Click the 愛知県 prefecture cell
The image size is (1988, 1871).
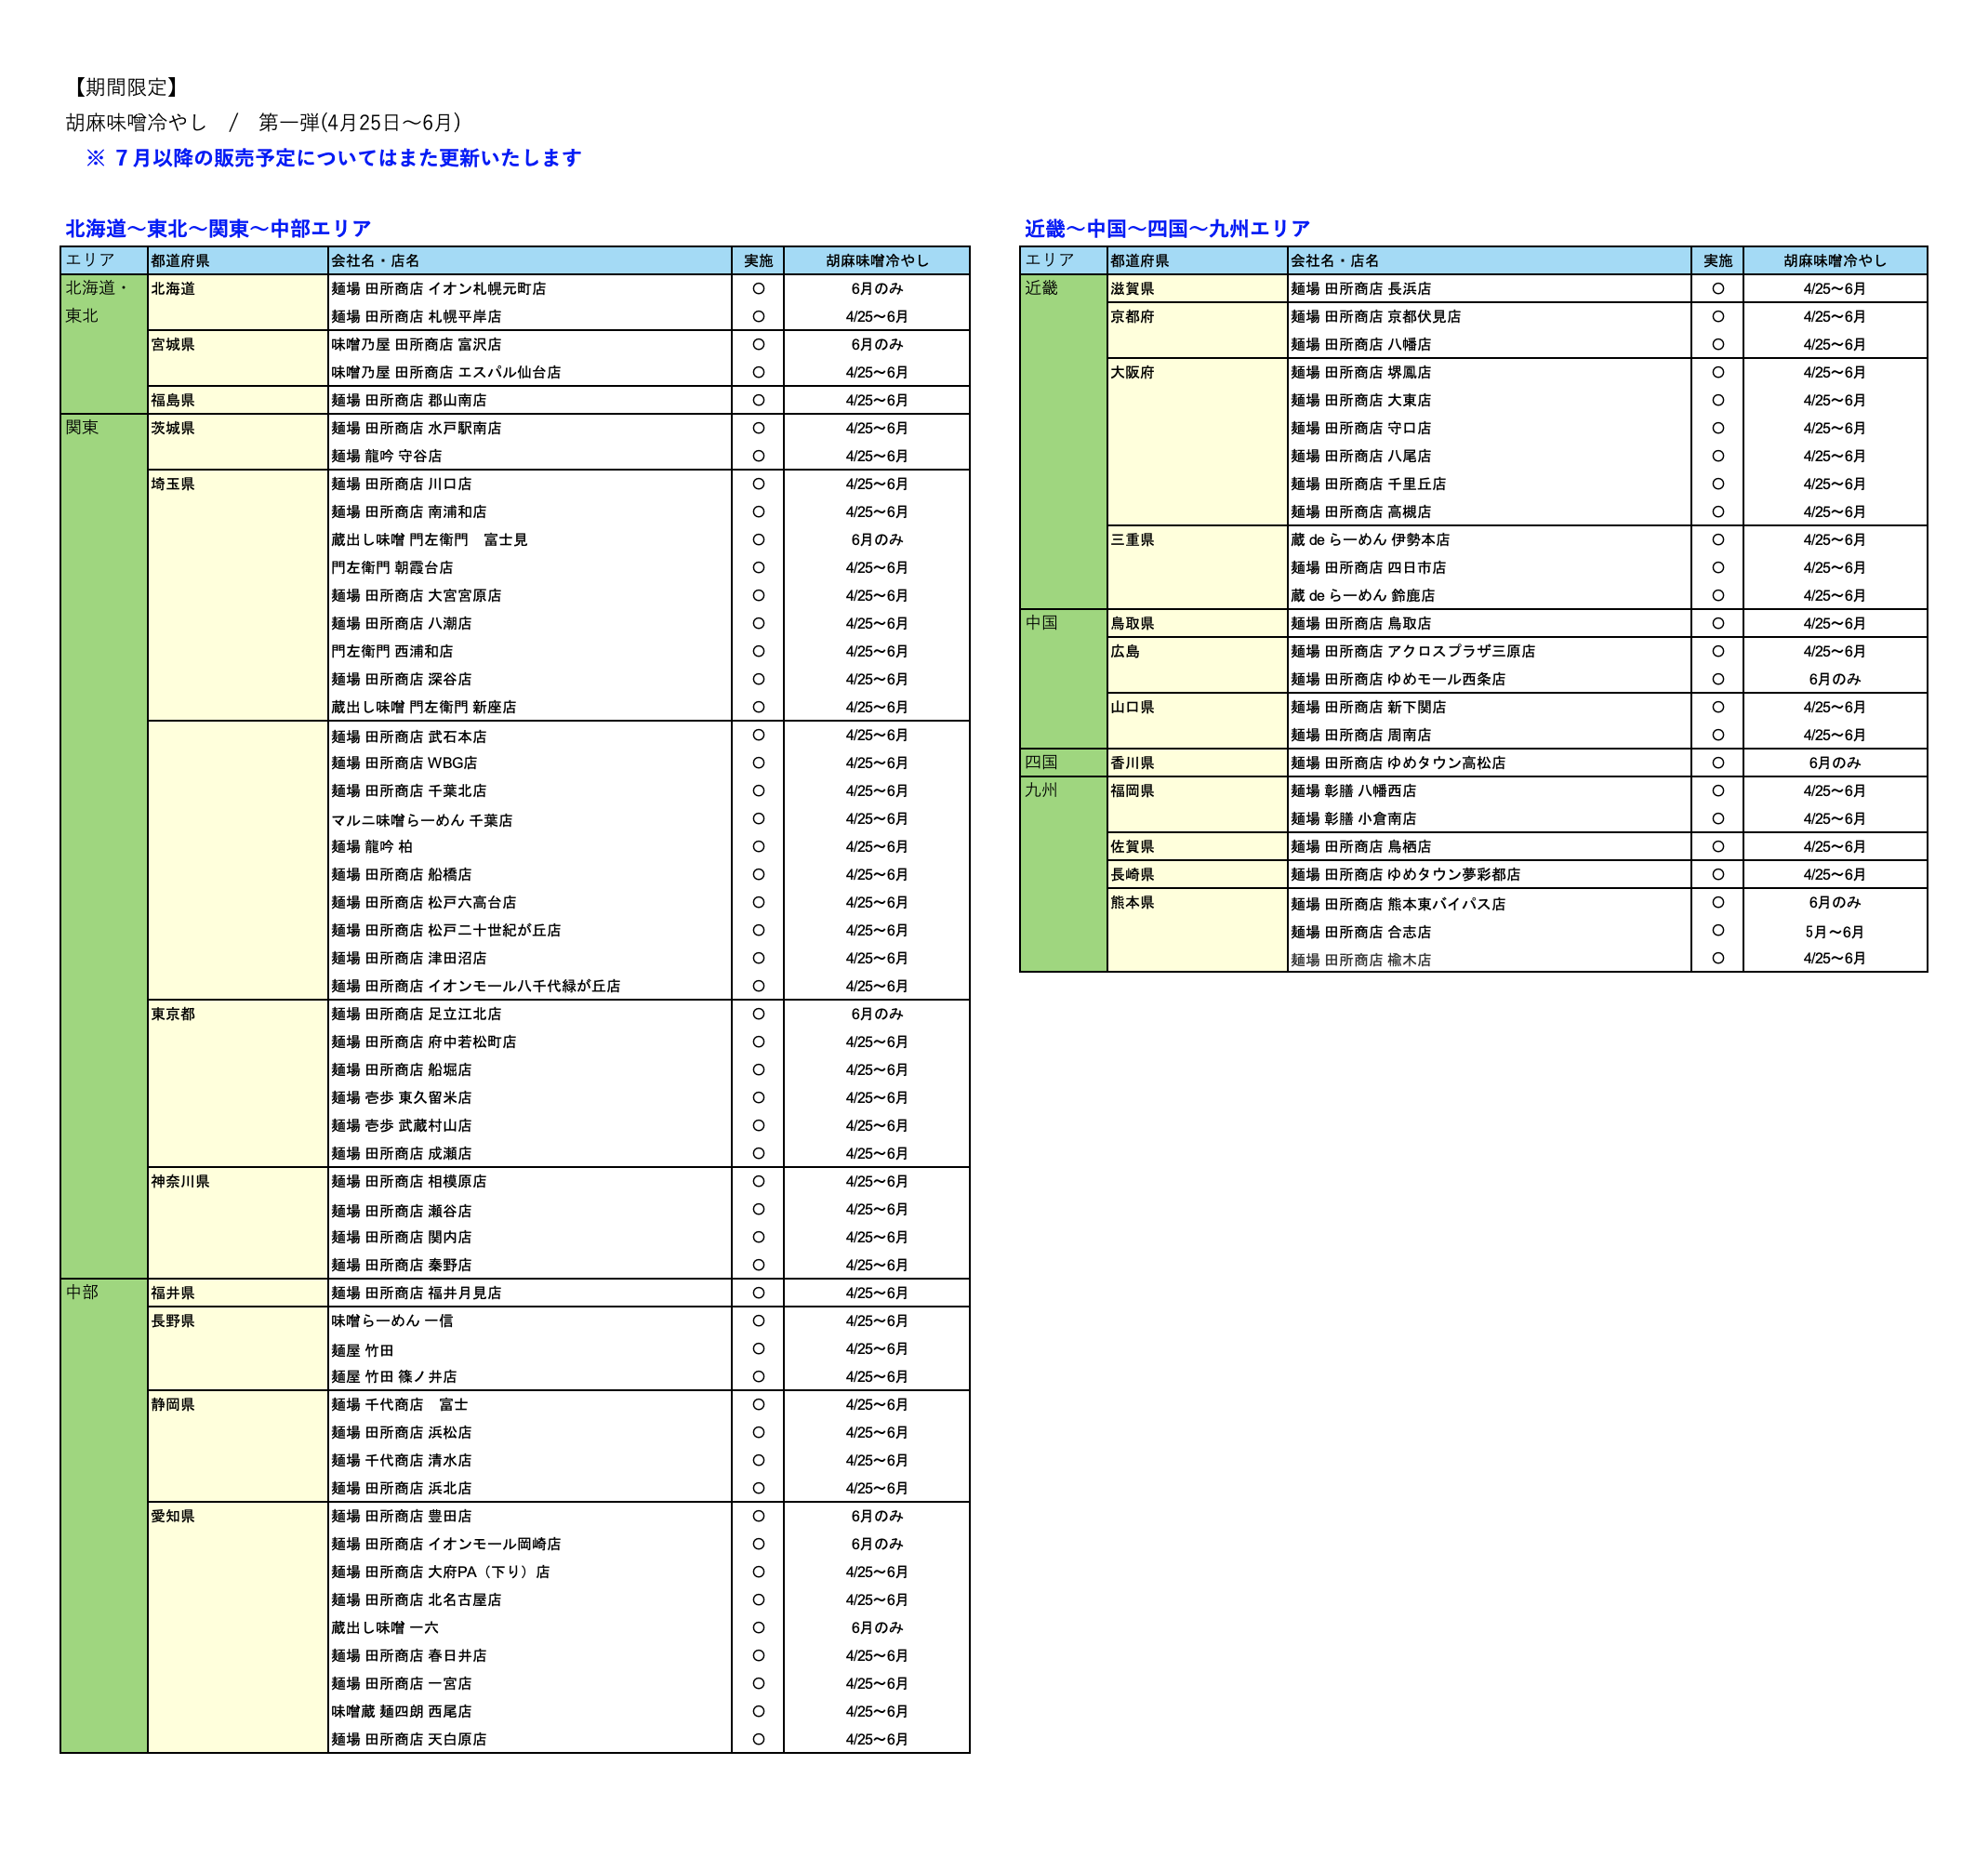238,1627
